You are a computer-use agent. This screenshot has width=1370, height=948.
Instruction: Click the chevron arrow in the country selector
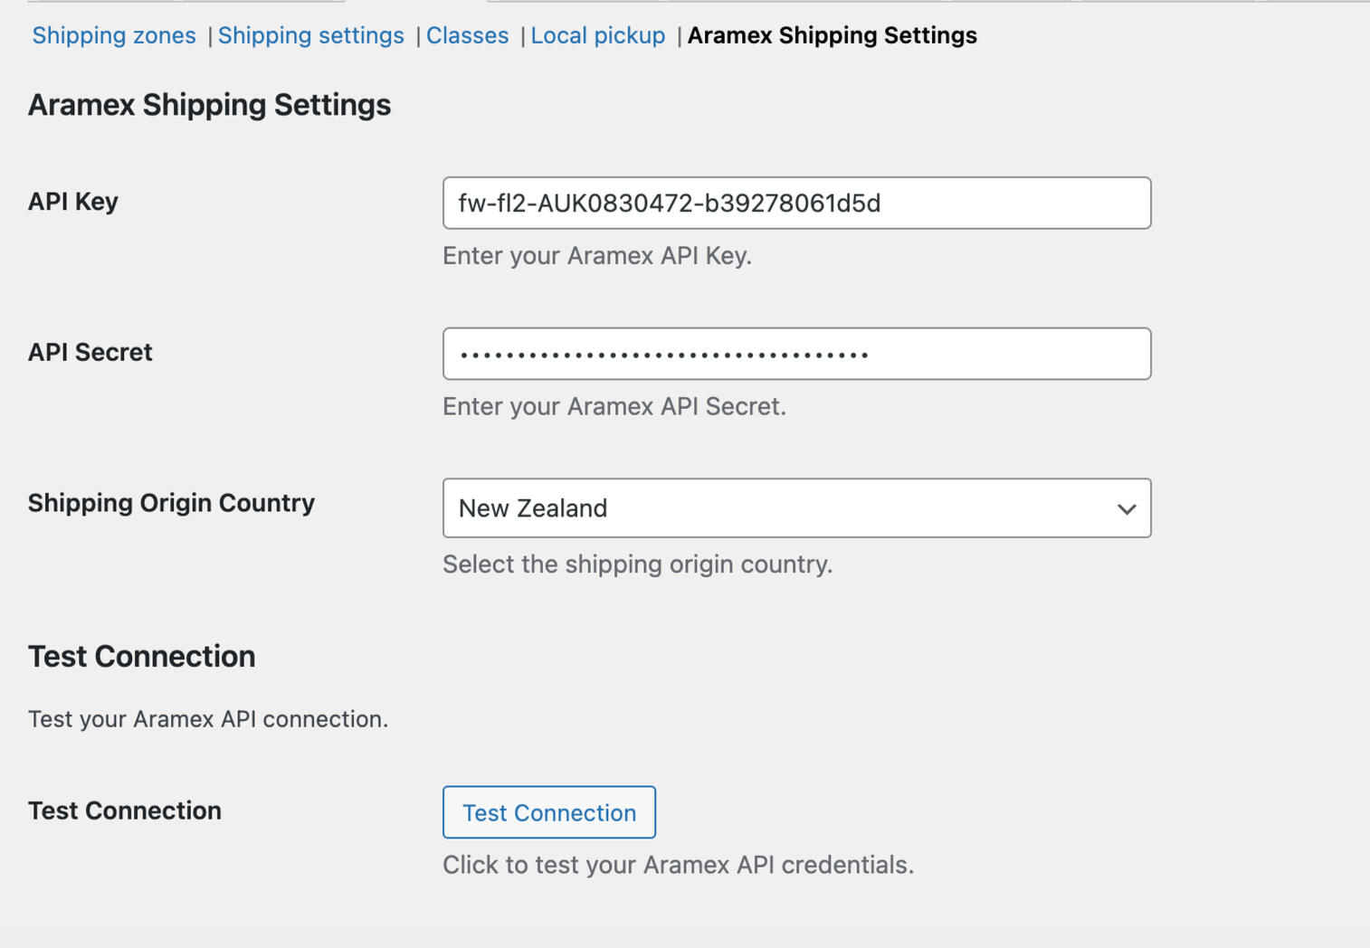(x=1126, y=509)
